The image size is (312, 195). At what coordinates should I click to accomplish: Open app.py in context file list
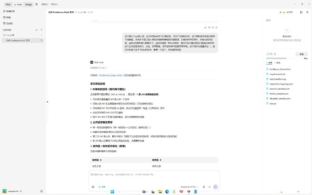coord(273,104)
